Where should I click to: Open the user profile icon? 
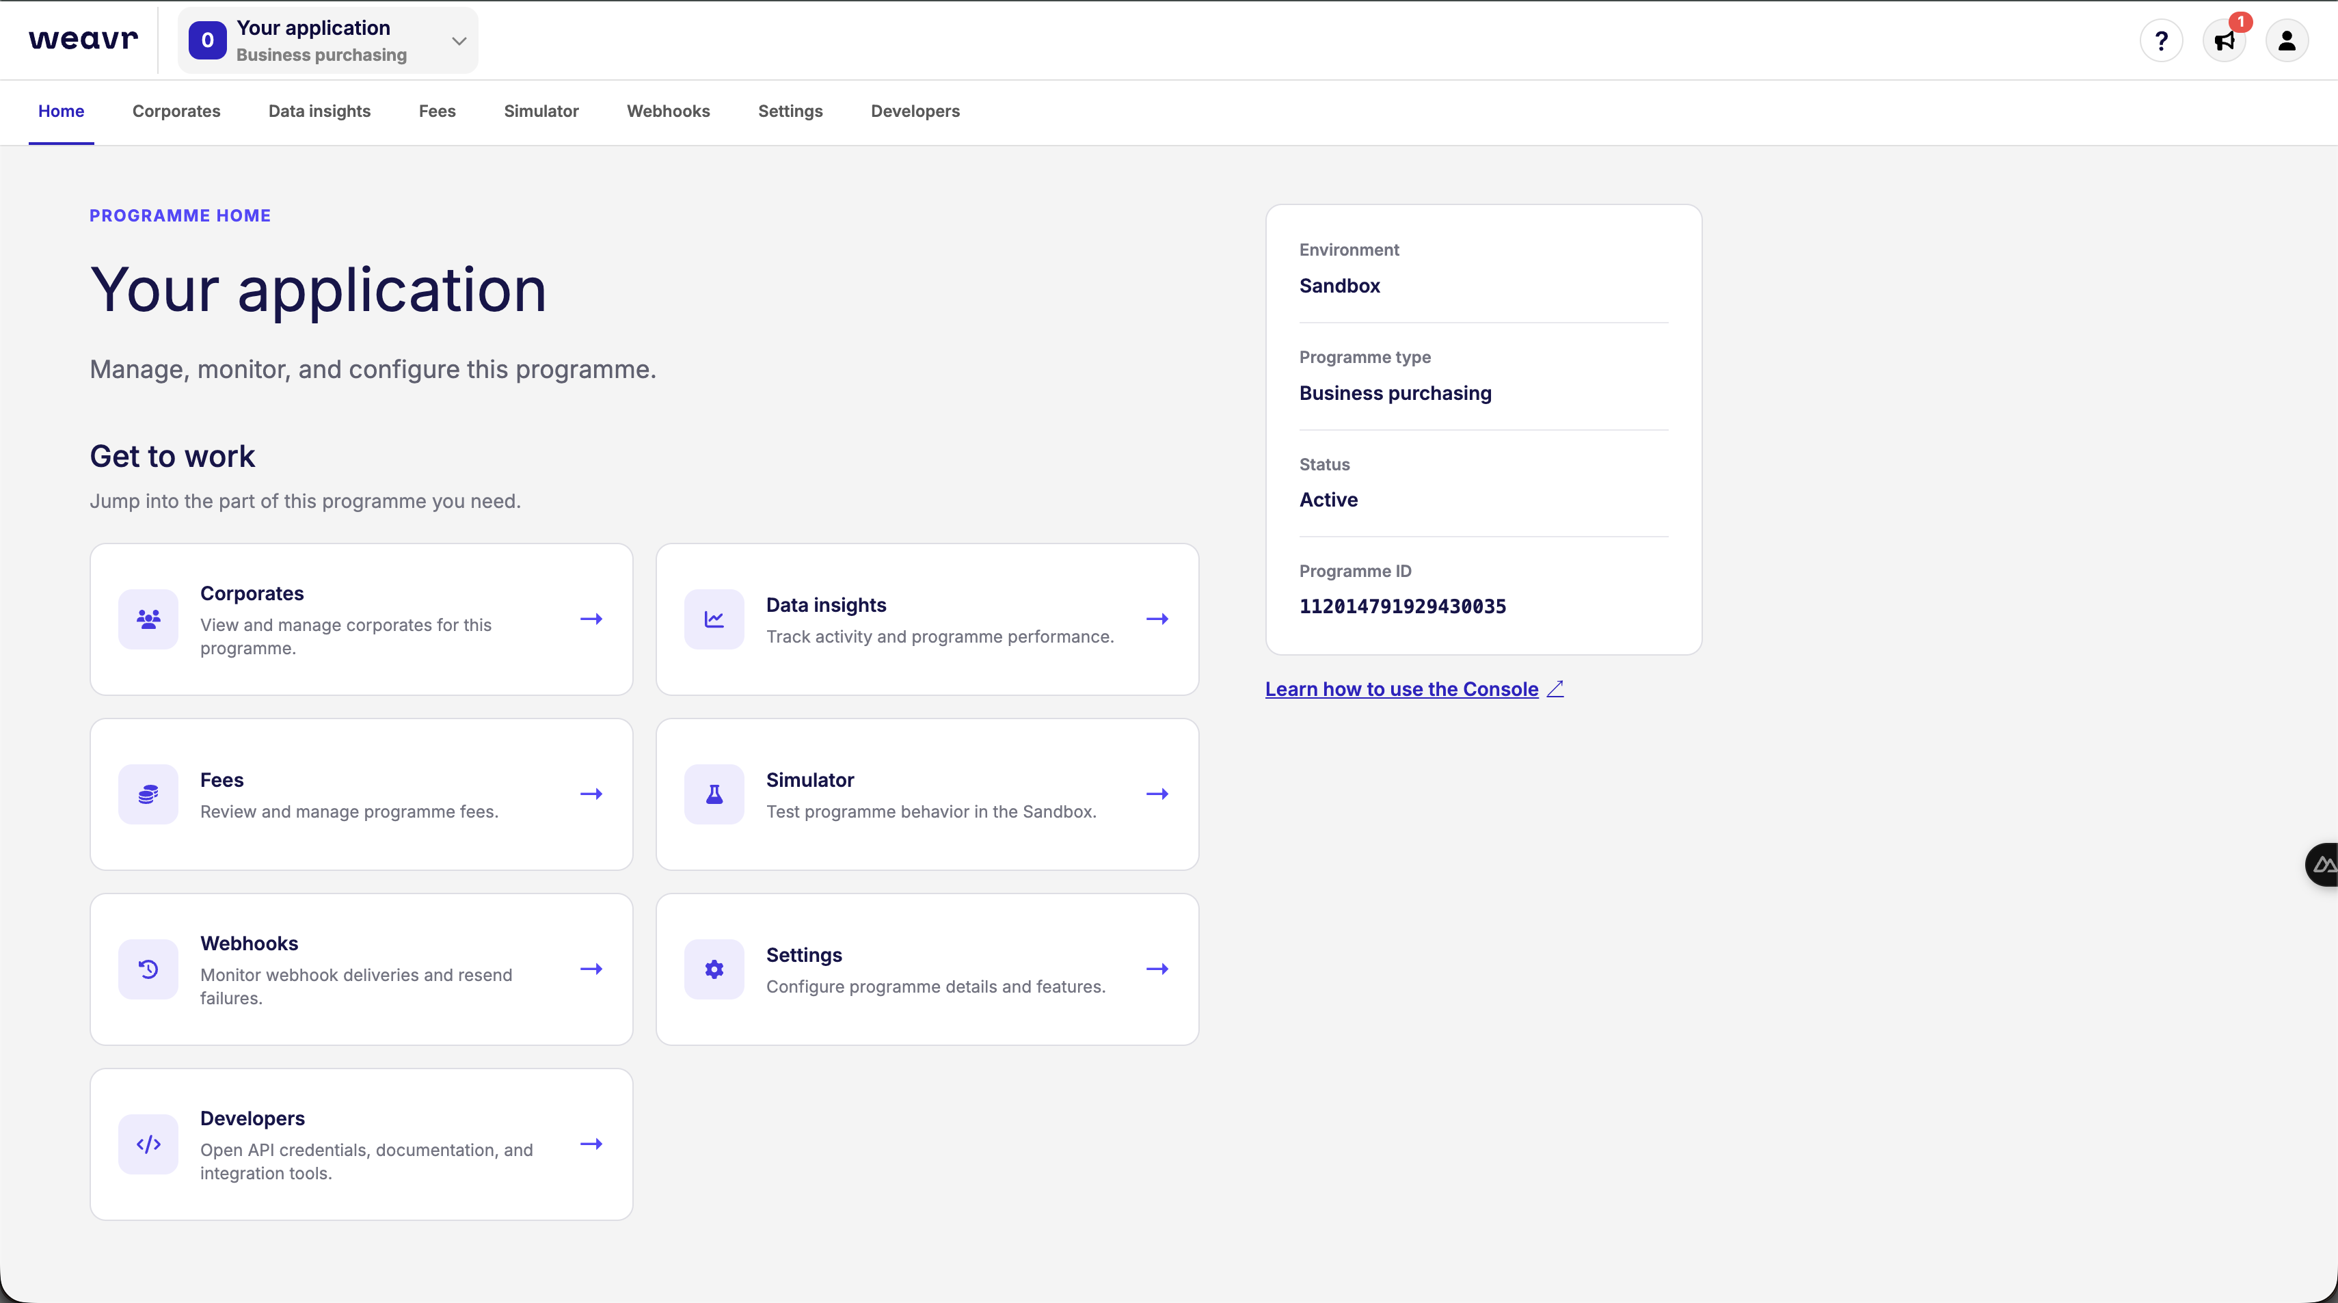(x=2286, y=41)
